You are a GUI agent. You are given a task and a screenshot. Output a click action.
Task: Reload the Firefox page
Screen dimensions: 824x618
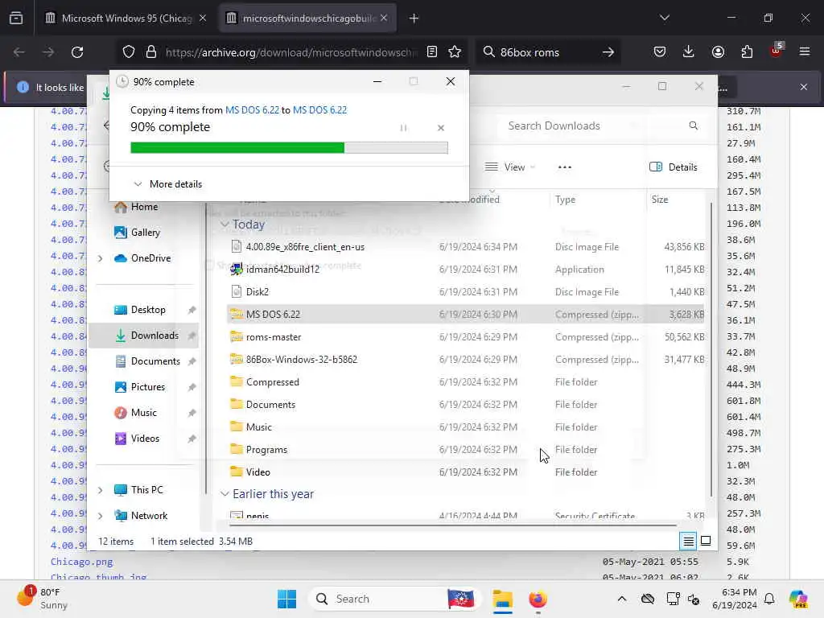coord(77,52)
